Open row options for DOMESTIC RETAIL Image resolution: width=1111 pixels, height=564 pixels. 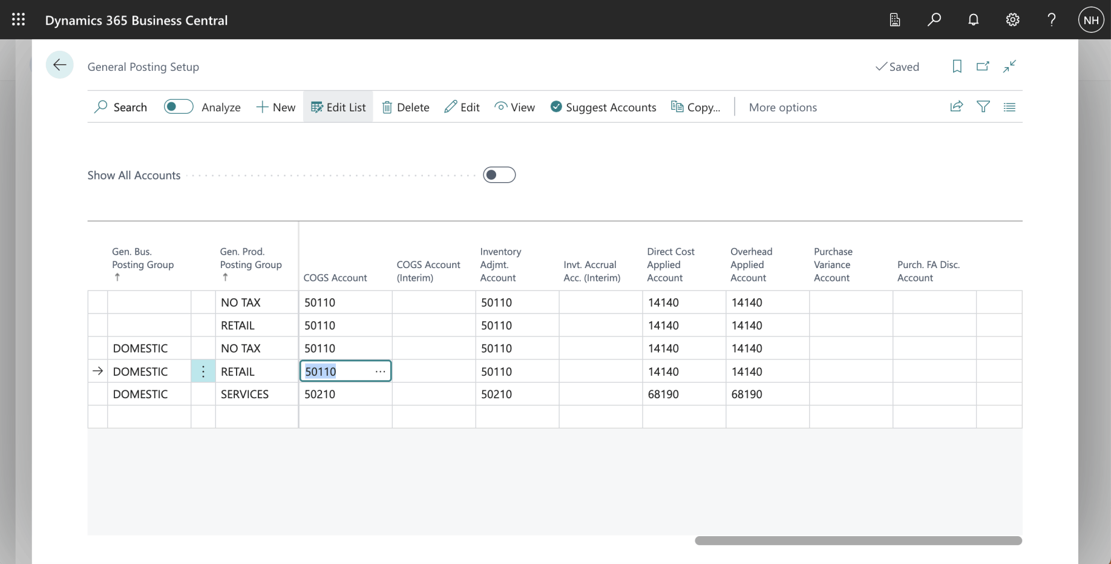tap(203, 372)
